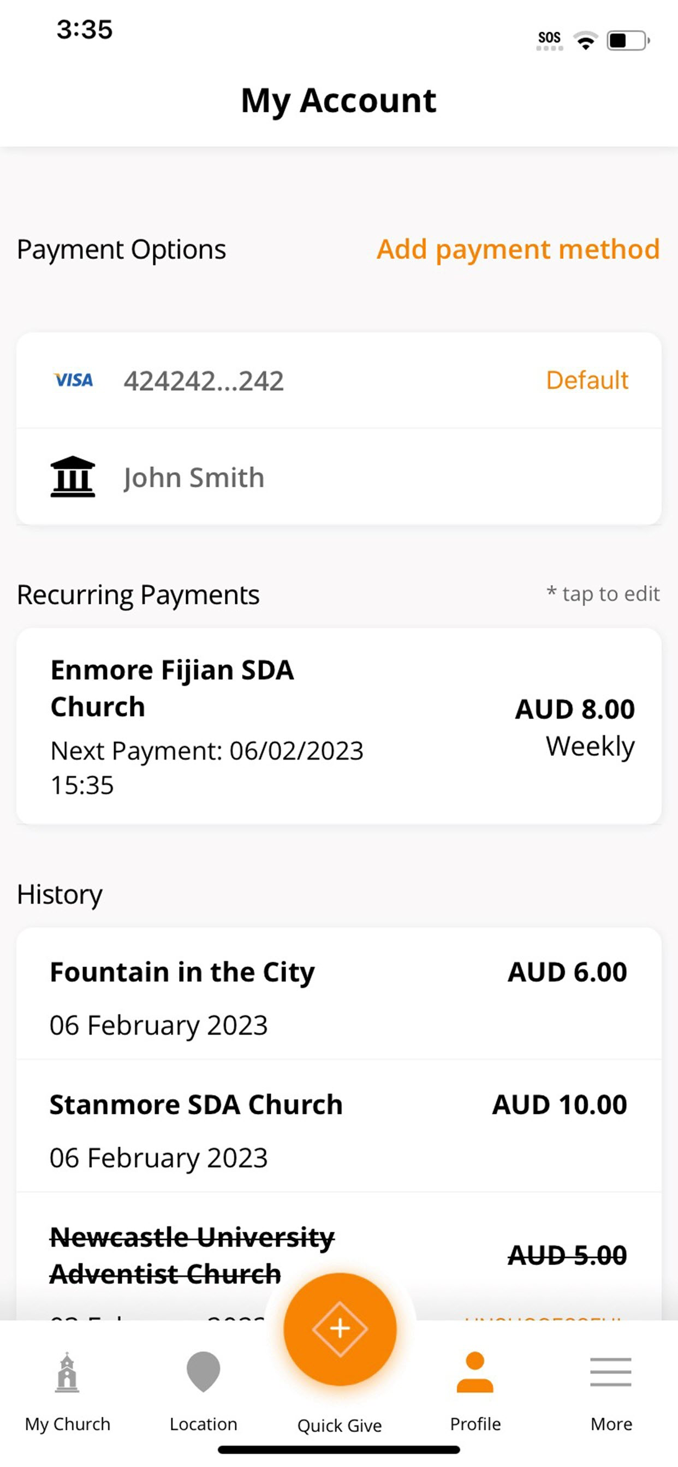Select the John Smith bank account
This screenshot has width=678, height=1467.
pyautogui.click(x=194, y=477)
